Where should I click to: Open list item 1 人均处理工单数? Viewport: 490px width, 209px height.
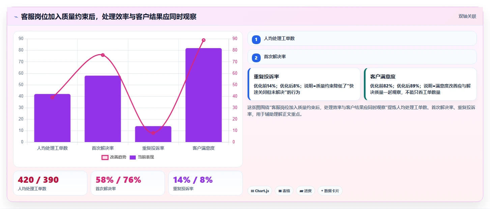pos(362,38)
